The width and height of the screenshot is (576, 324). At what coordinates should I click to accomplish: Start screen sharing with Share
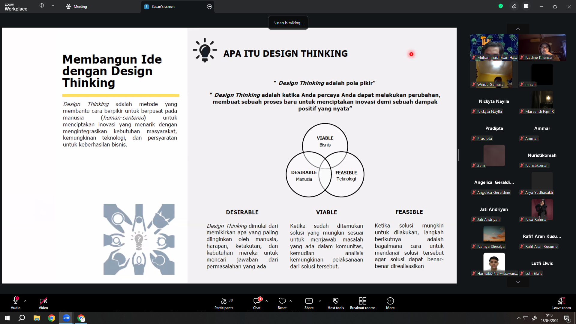pos(309,303)
